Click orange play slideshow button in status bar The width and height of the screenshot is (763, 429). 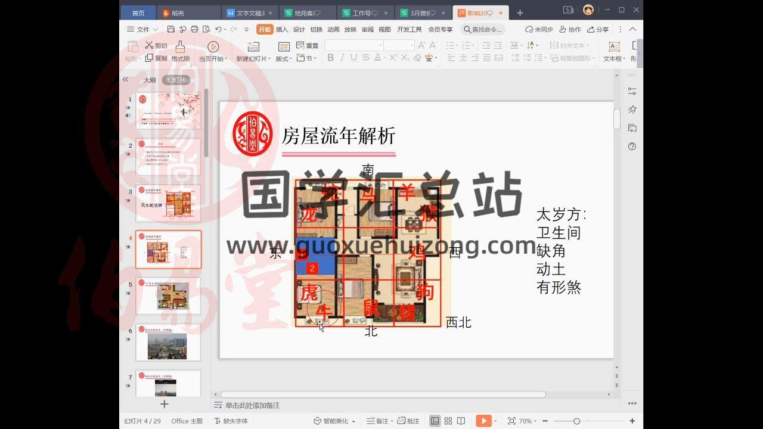pos(483,421)
